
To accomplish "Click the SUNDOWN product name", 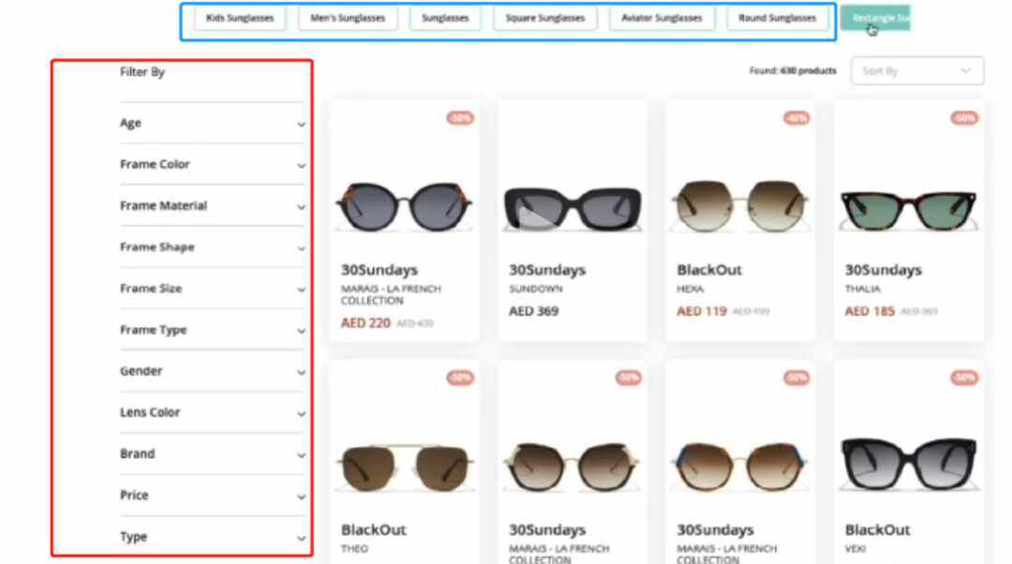I will point(536,289).
